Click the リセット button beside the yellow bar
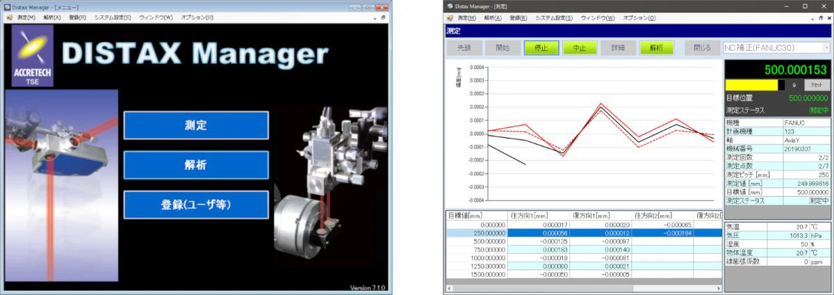834x295 pixels. pos(817,84)
